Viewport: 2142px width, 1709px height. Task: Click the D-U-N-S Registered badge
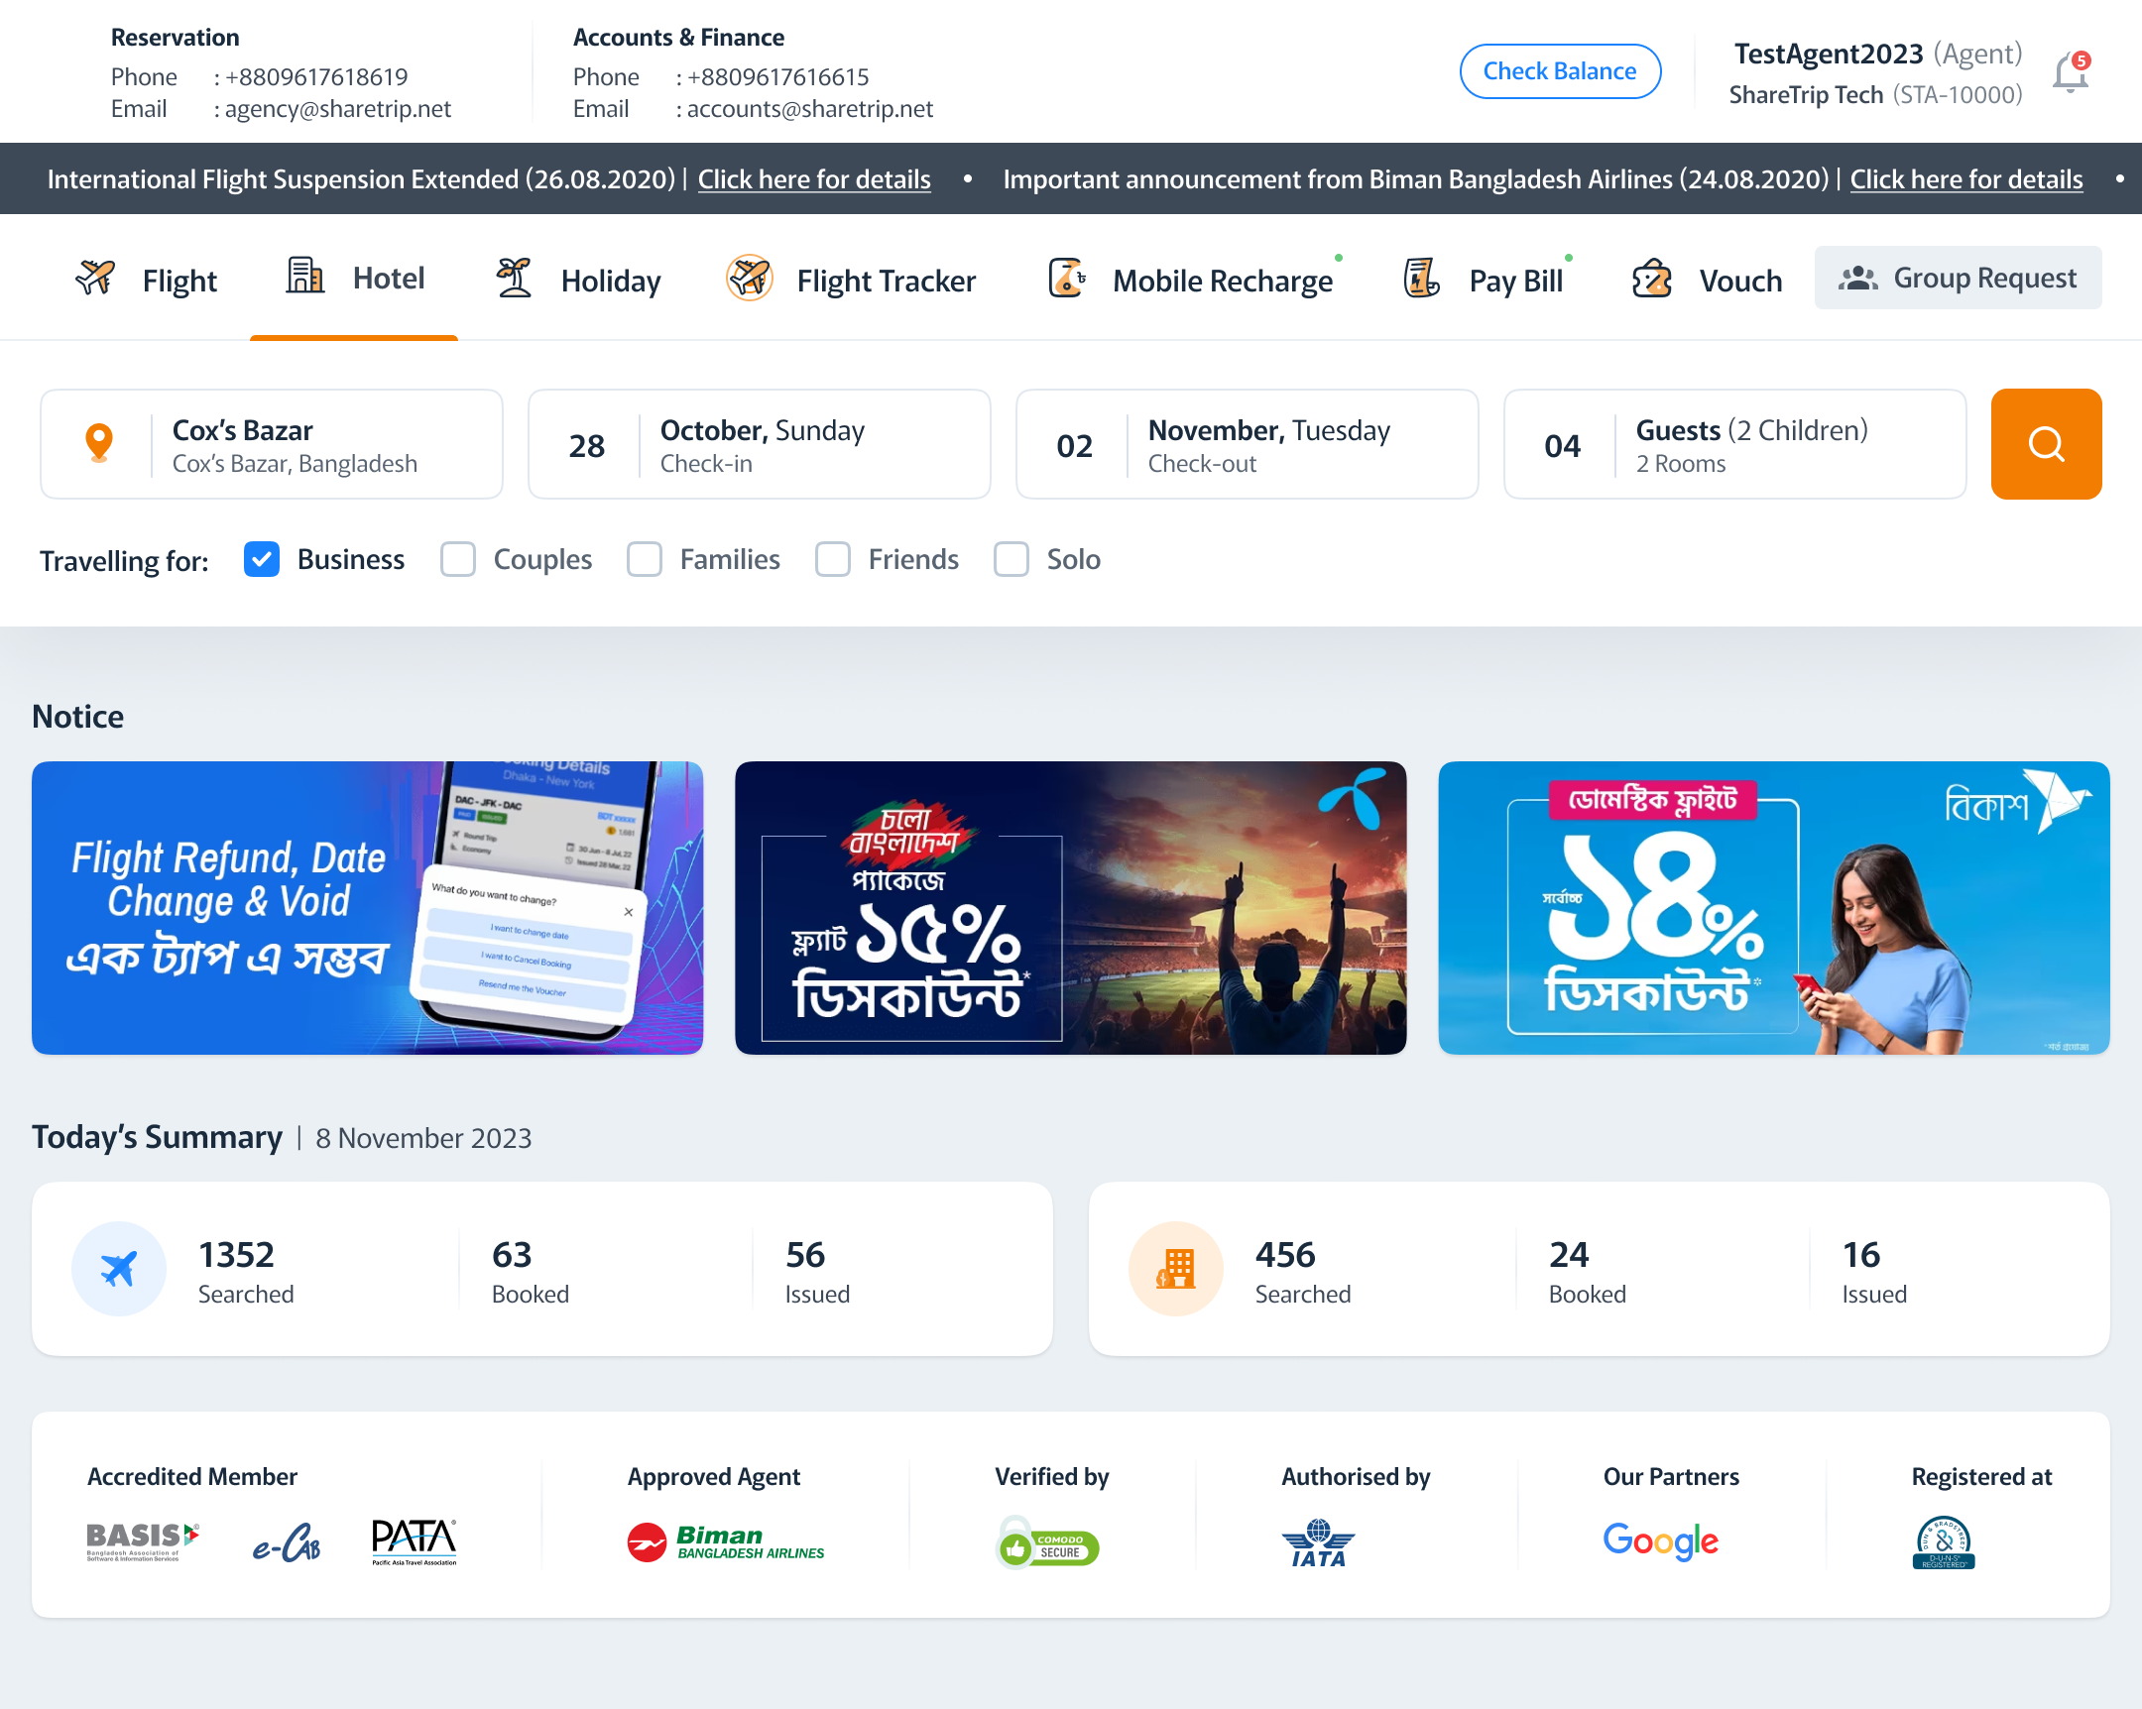(x=1944, y=1542)
